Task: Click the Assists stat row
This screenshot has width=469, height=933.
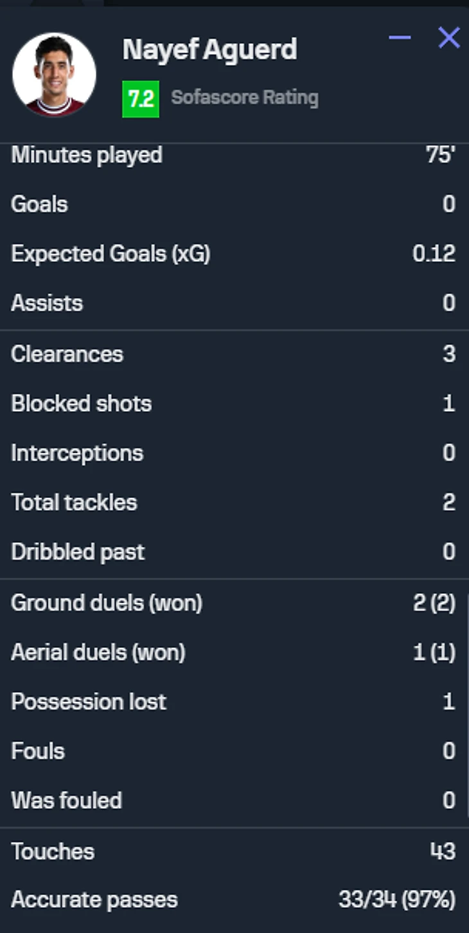Action: coord(233,303)
